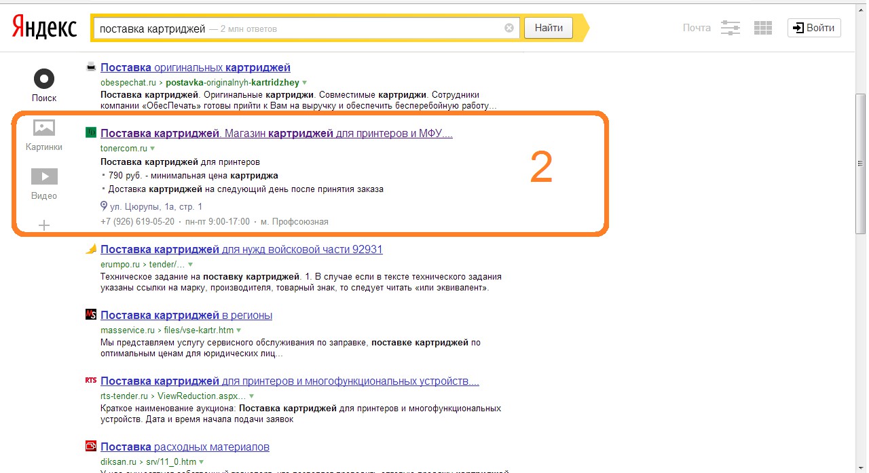Viewport: 869px width, 473px height.
Task: Expand options arrow after srv/11_0.htm
Action: pyautogui.click(x=201, y=462)
